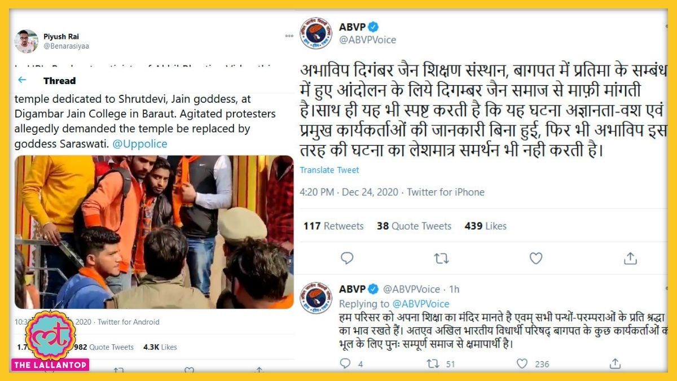
Task: Open the Piyush Rai profile avatar
Action: coord(27,41)
